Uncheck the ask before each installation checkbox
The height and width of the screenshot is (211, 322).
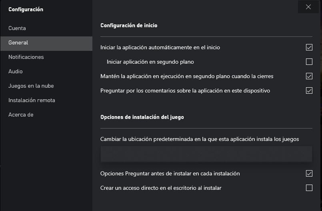(x=309, y=173)
